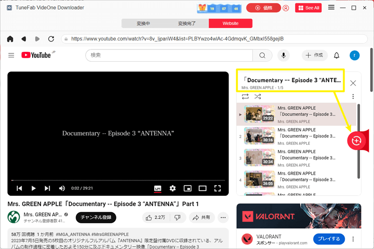Open more actions under the video
Screen dimensions: 374x249
pyautogui.click(x=223, y=217)
